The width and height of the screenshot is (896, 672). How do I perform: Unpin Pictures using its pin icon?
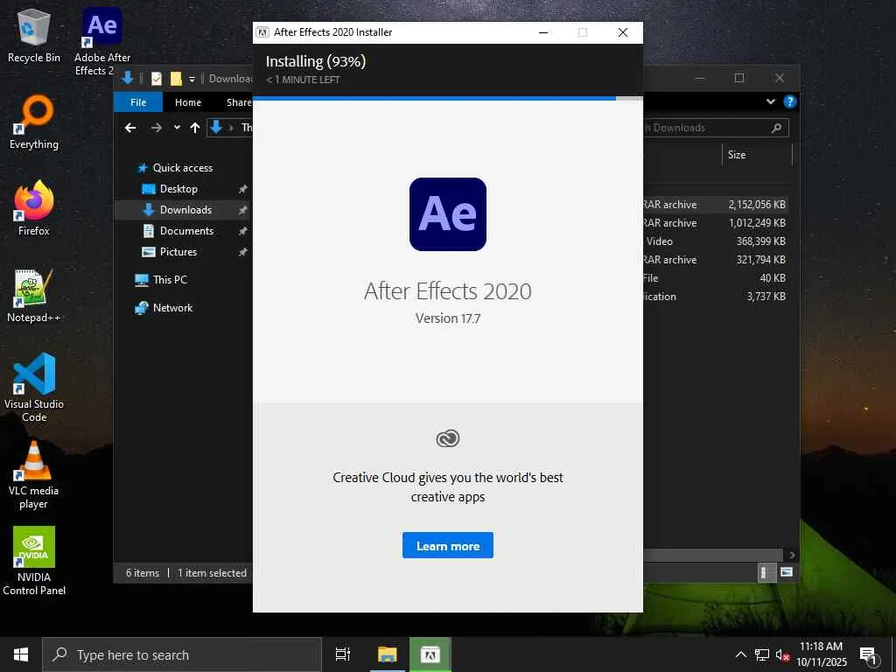[243, 251]
